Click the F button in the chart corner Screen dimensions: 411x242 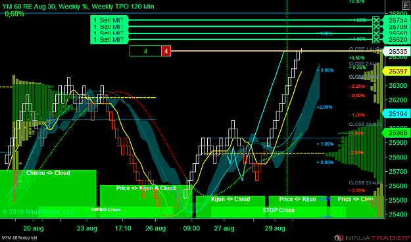pos(406,5)
